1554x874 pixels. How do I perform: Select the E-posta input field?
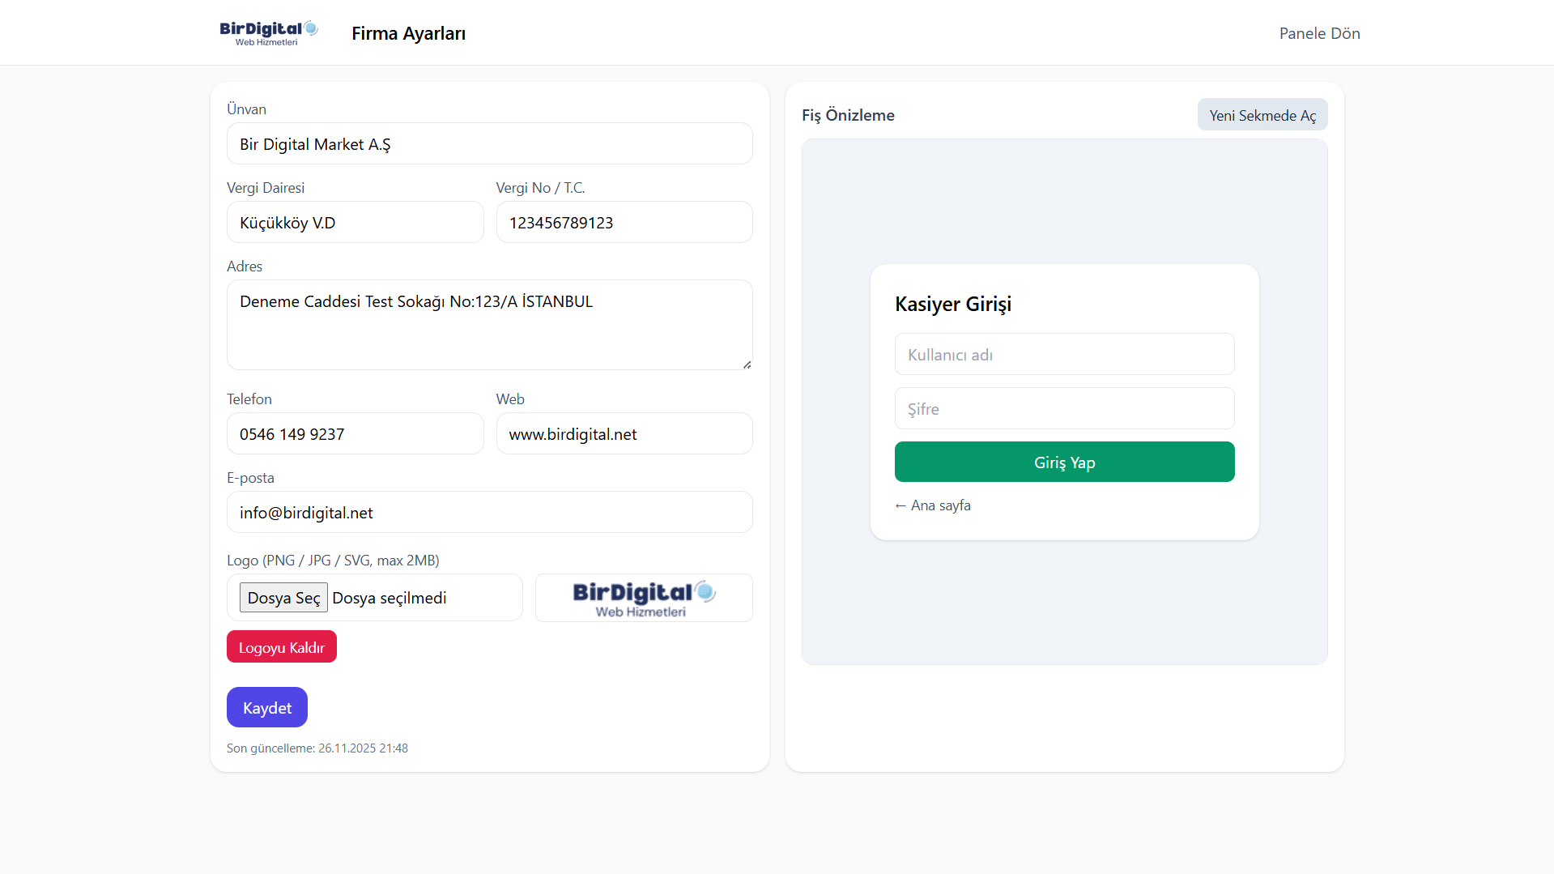click(x=489, y=513)
